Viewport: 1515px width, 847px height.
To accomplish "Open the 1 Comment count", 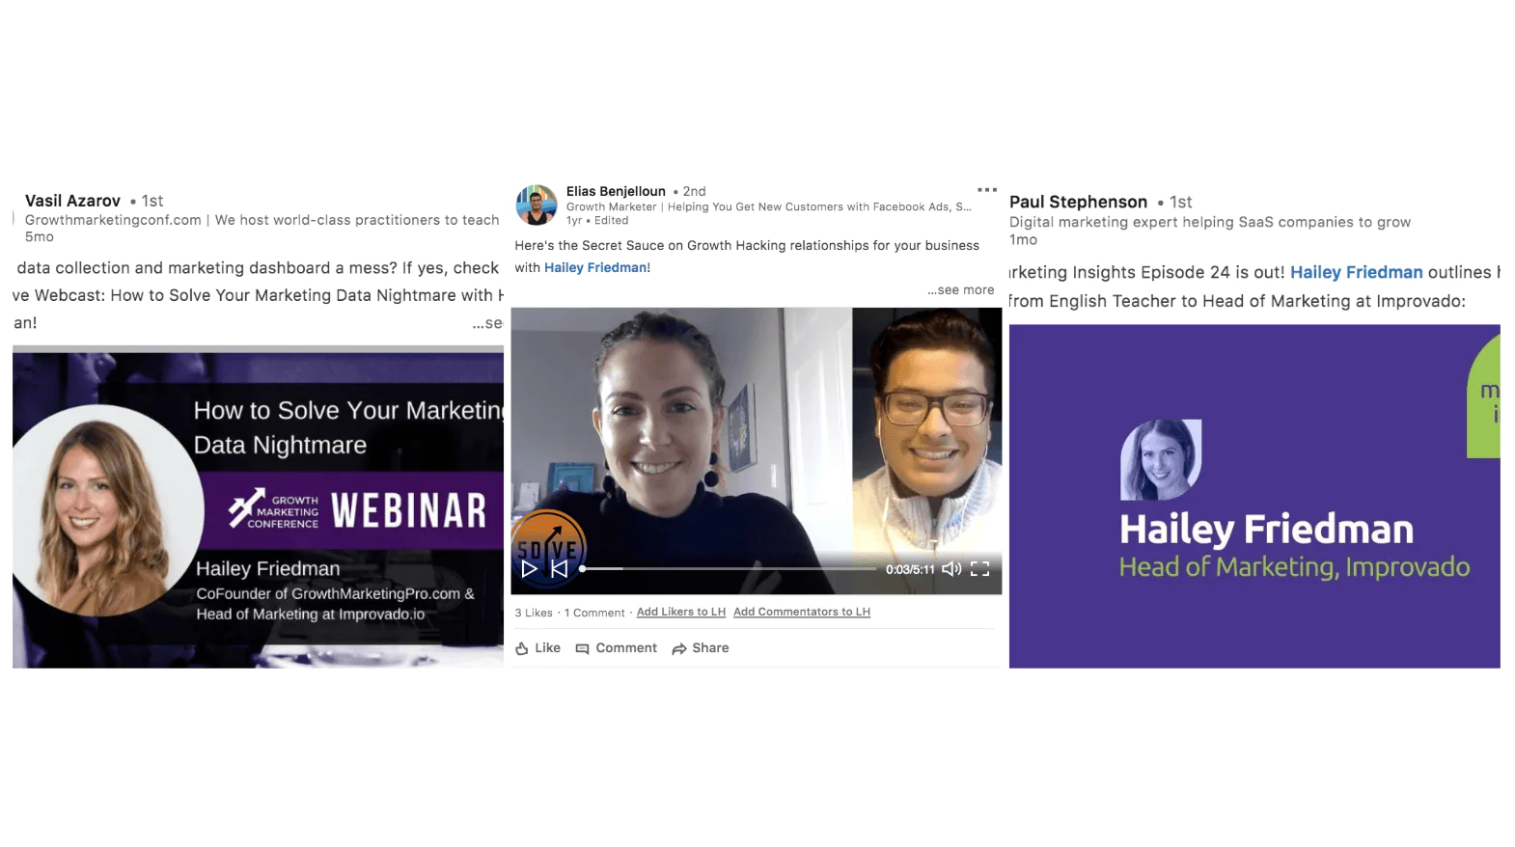I will (594, 613).
